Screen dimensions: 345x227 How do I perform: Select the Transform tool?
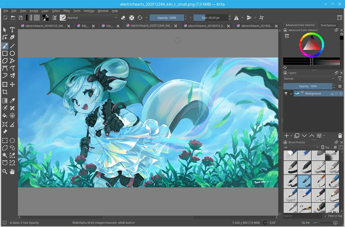coord(5,84)
